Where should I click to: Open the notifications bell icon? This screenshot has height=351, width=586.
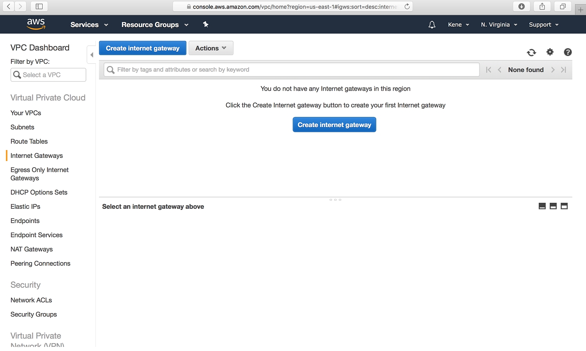[x=432, y=25]
